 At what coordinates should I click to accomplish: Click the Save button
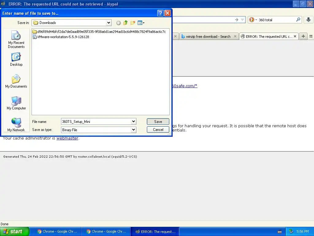click(158, 121)
